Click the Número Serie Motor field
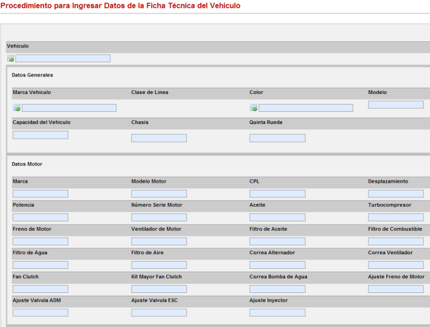 [x=159, y=217]
